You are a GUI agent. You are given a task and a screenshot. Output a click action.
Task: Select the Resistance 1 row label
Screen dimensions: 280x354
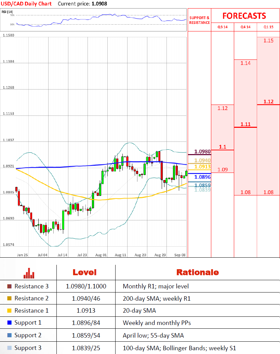31,310
